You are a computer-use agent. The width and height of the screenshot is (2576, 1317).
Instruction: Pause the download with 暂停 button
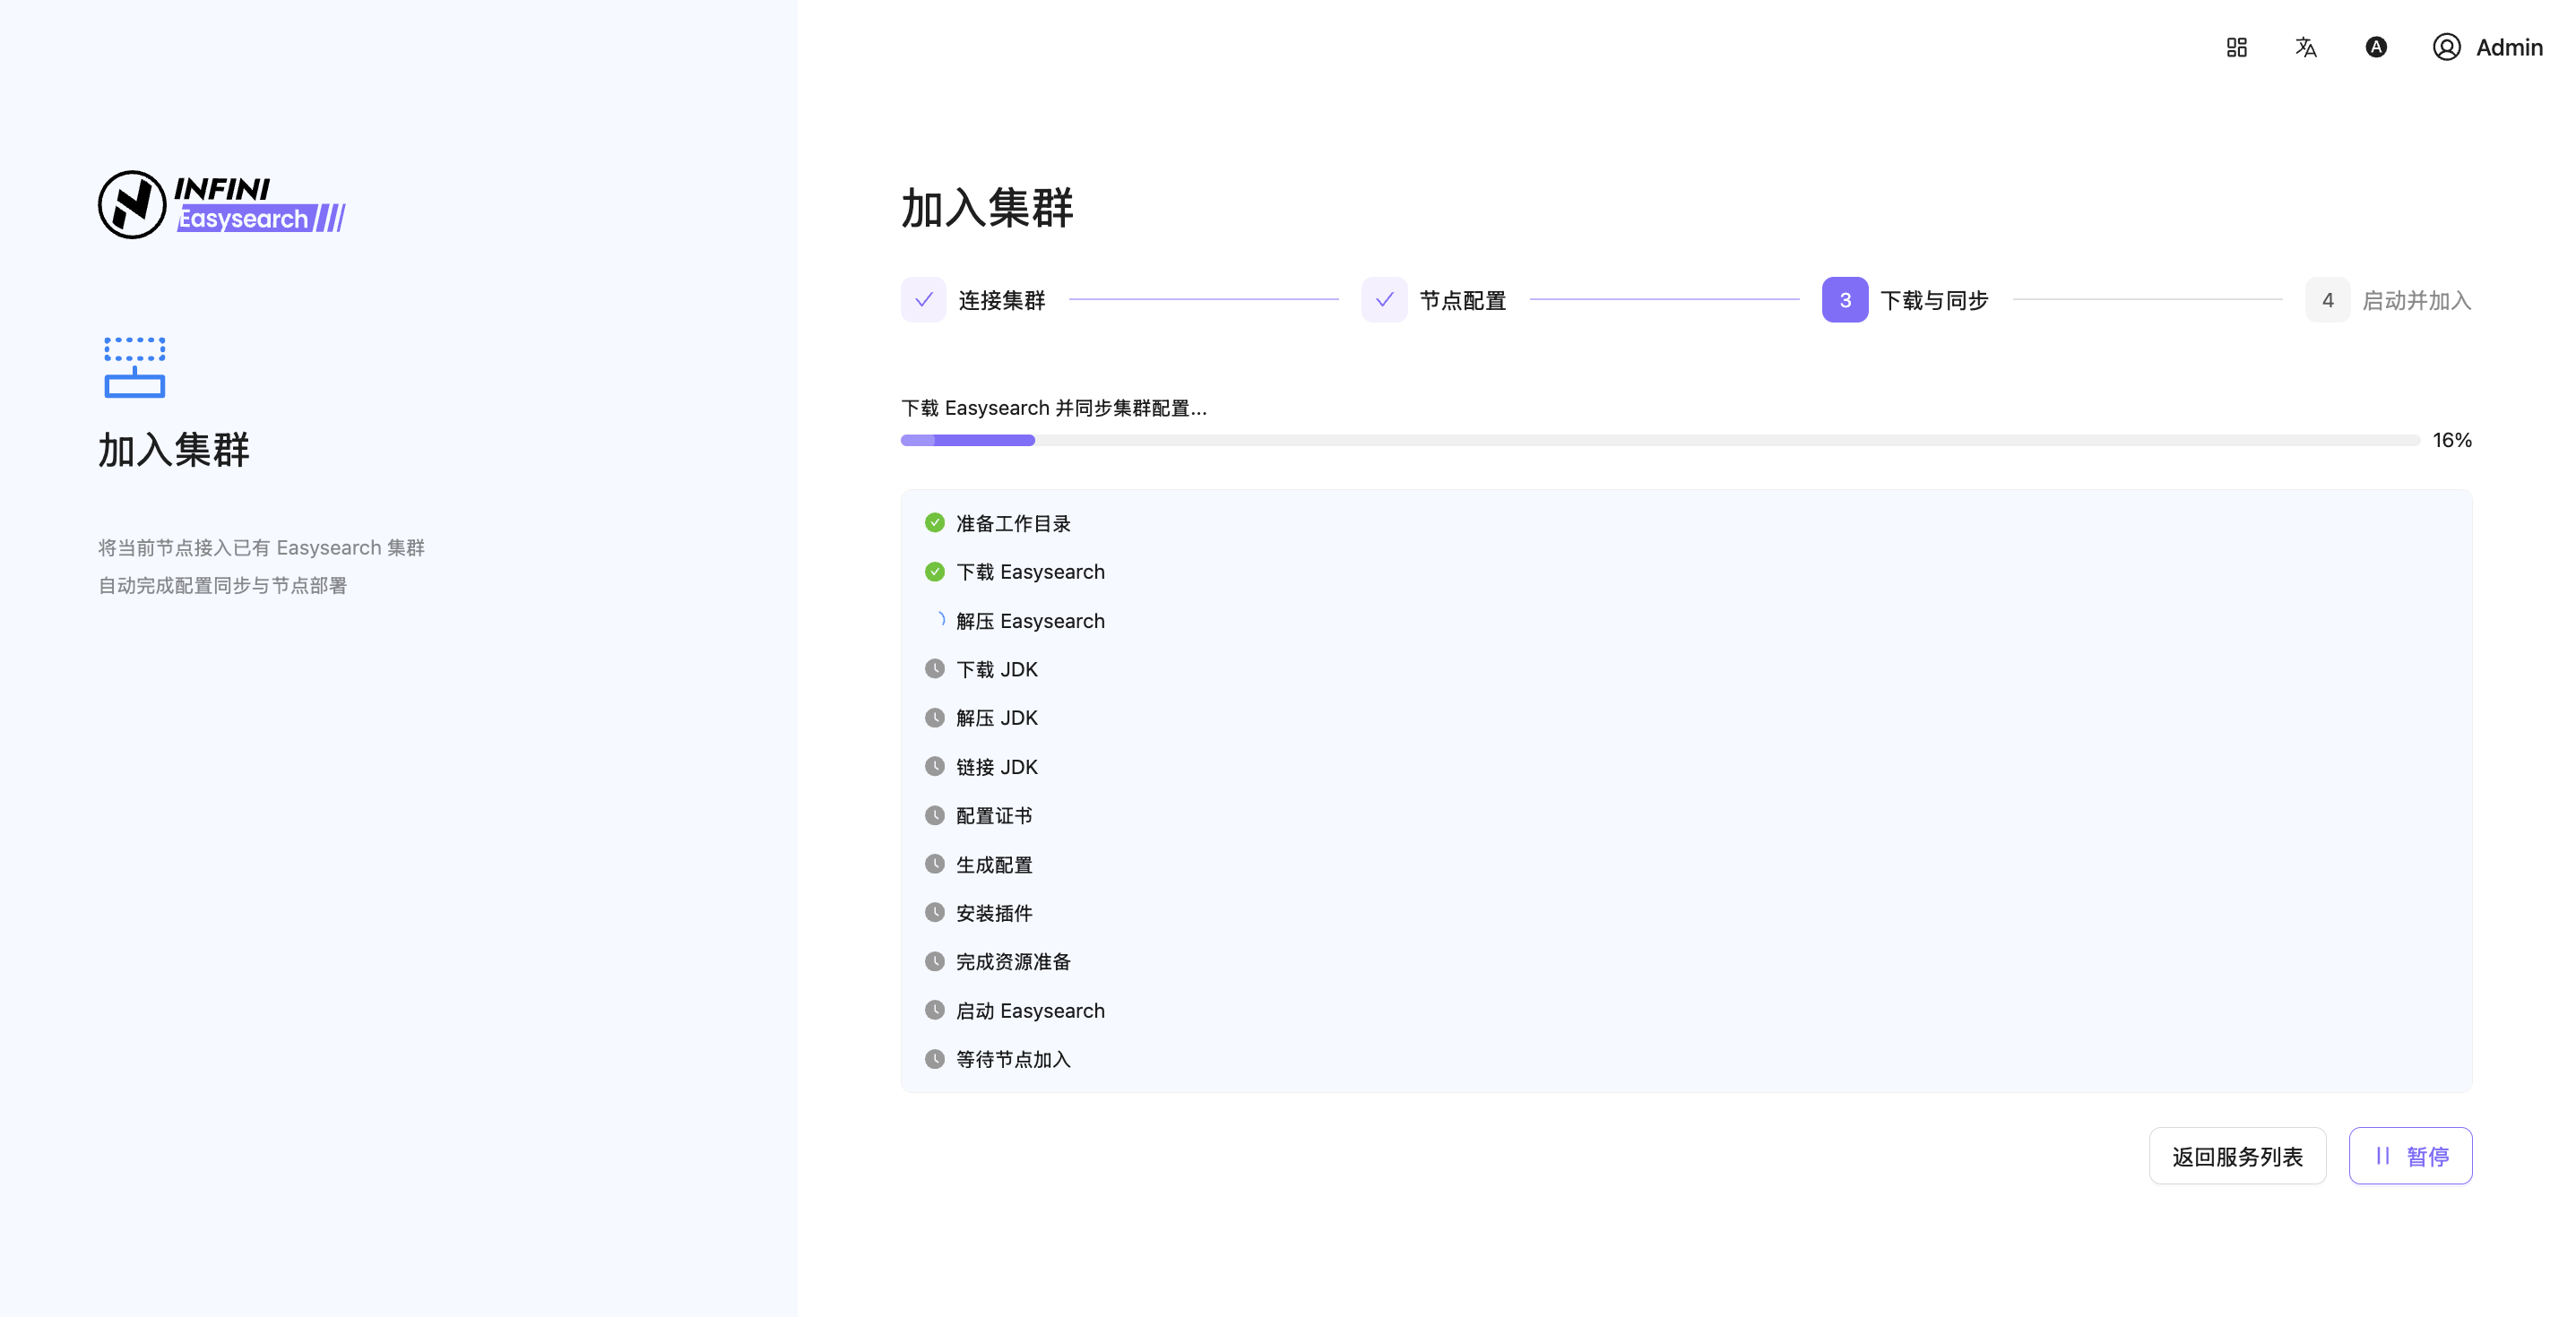[2410, 1156]
